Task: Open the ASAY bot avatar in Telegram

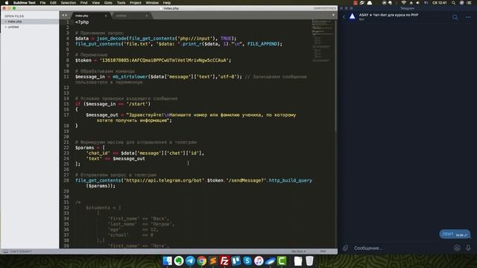Action: click(353, 16)
